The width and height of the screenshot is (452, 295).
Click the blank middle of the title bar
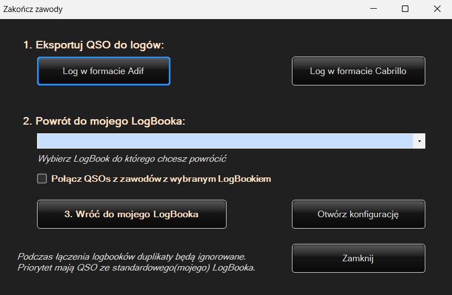pyautogui.click(x=218, y=9)
